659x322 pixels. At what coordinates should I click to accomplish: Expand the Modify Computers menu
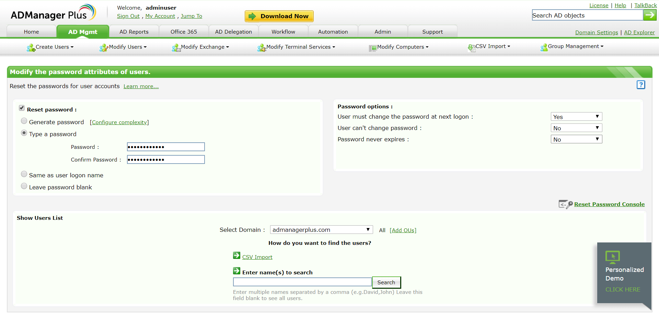[403, 47]
